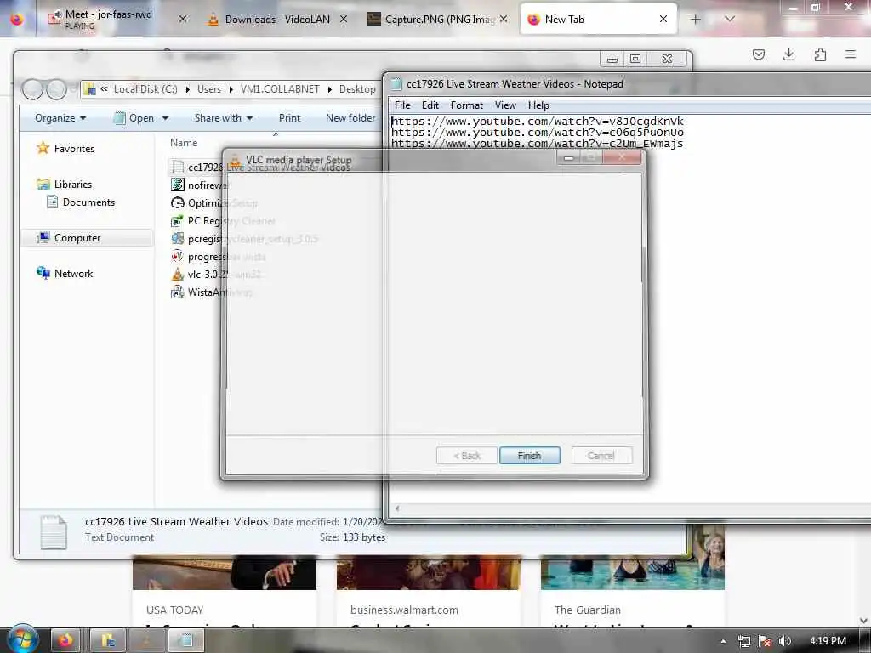Select the WistaAntivirus shortcut icon
Viewport: 871px width, 653px height.
[x=177, y=292]
